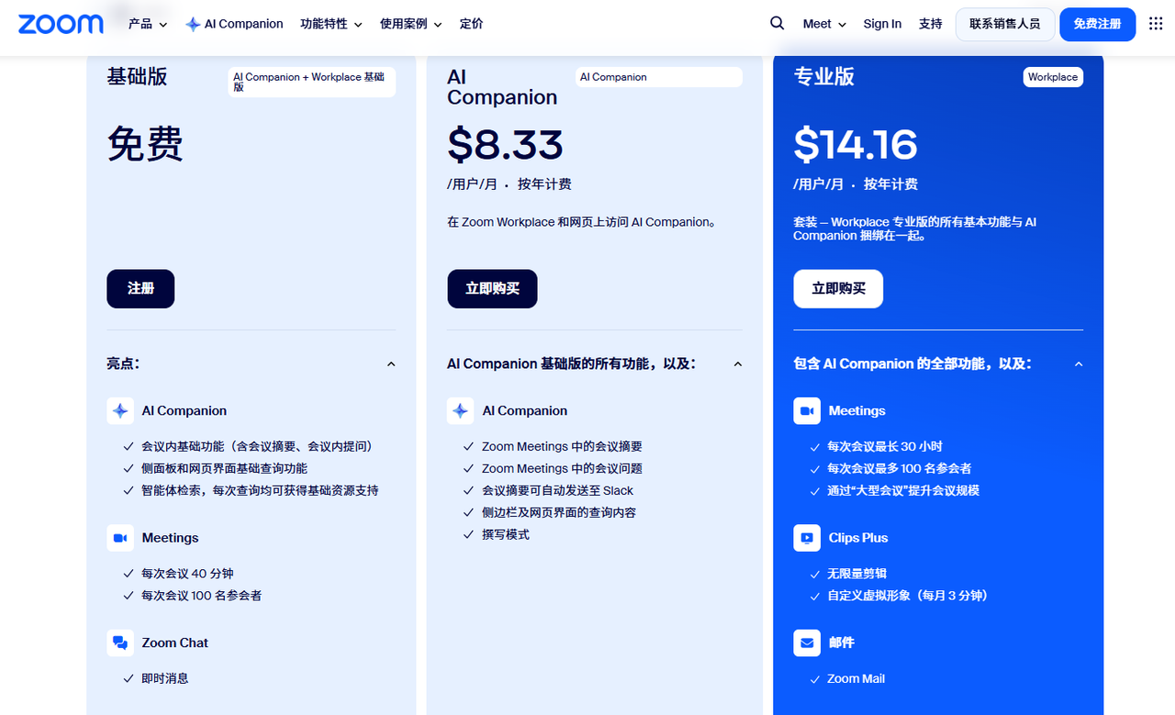Click Meetings camera icon in 基础版 card
This screenshot has height=715, width=1175.
(x=120, y=538)
